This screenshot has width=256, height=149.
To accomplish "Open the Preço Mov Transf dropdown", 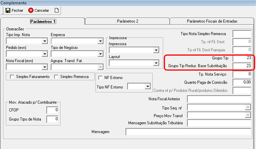I will coord(248,115).
